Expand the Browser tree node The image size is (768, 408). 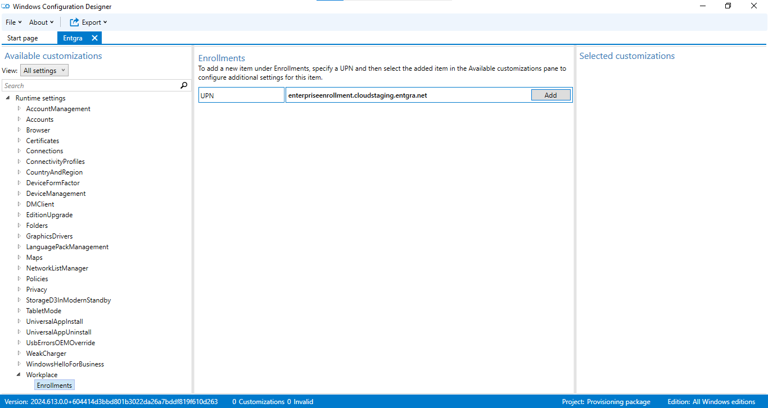[x=19, y=130]
